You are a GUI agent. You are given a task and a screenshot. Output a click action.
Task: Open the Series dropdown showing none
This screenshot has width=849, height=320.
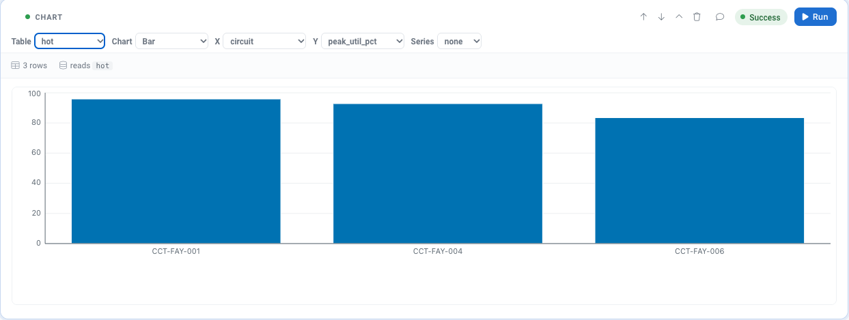[x=460, y=41]
